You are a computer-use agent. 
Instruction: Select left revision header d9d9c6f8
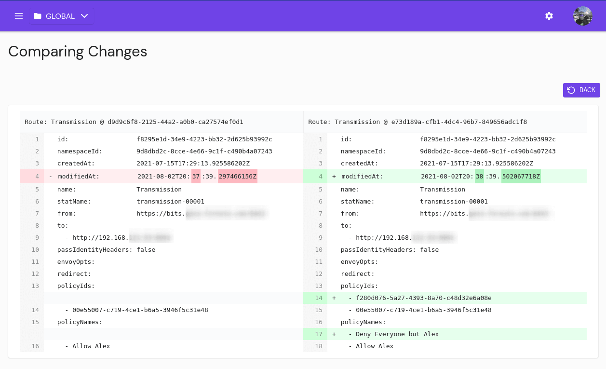(134, 122)
